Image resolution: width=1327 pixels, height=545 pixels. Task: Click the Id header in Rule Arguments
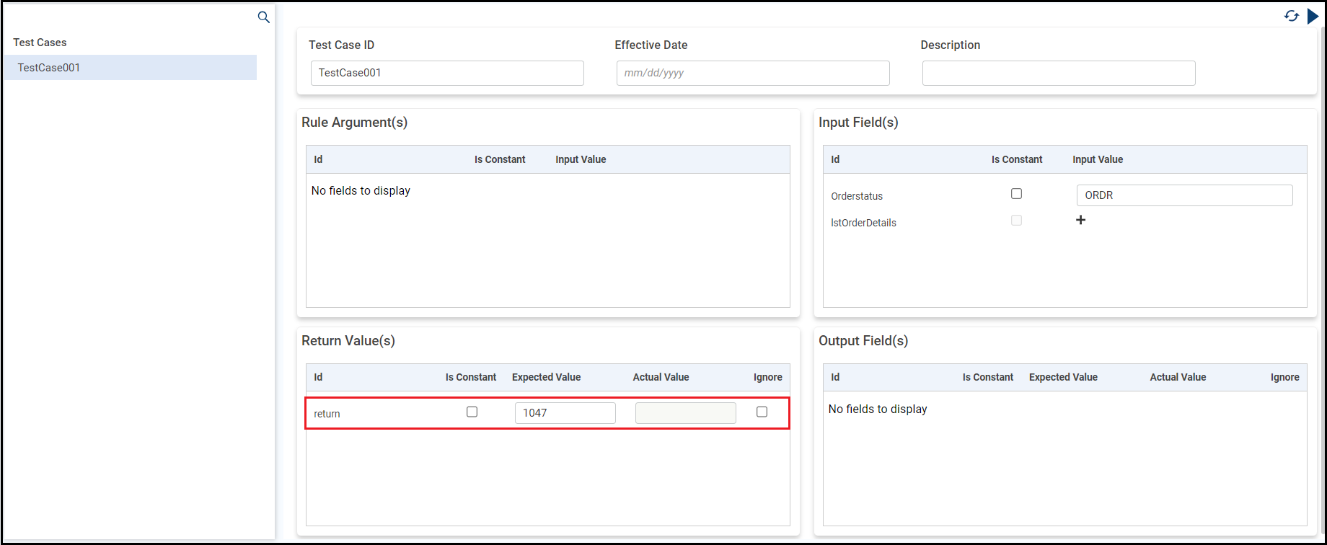click(x=318, y=159)
